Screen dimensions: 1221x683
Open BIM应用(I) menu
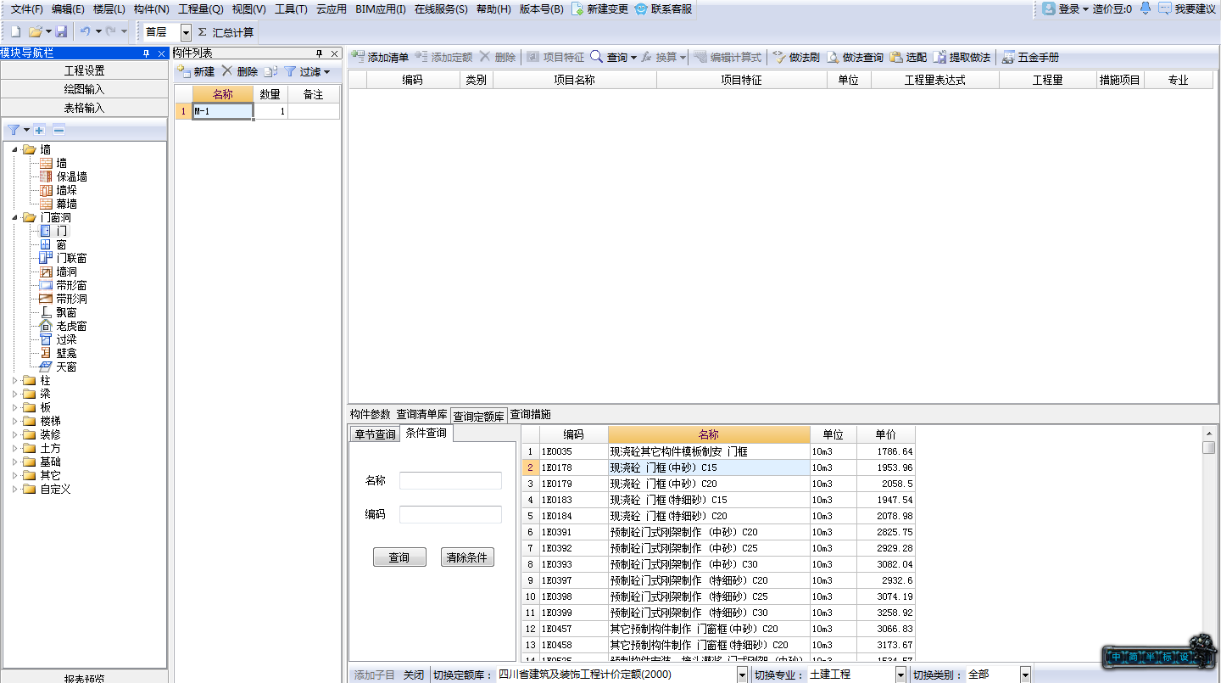point(381,8)
